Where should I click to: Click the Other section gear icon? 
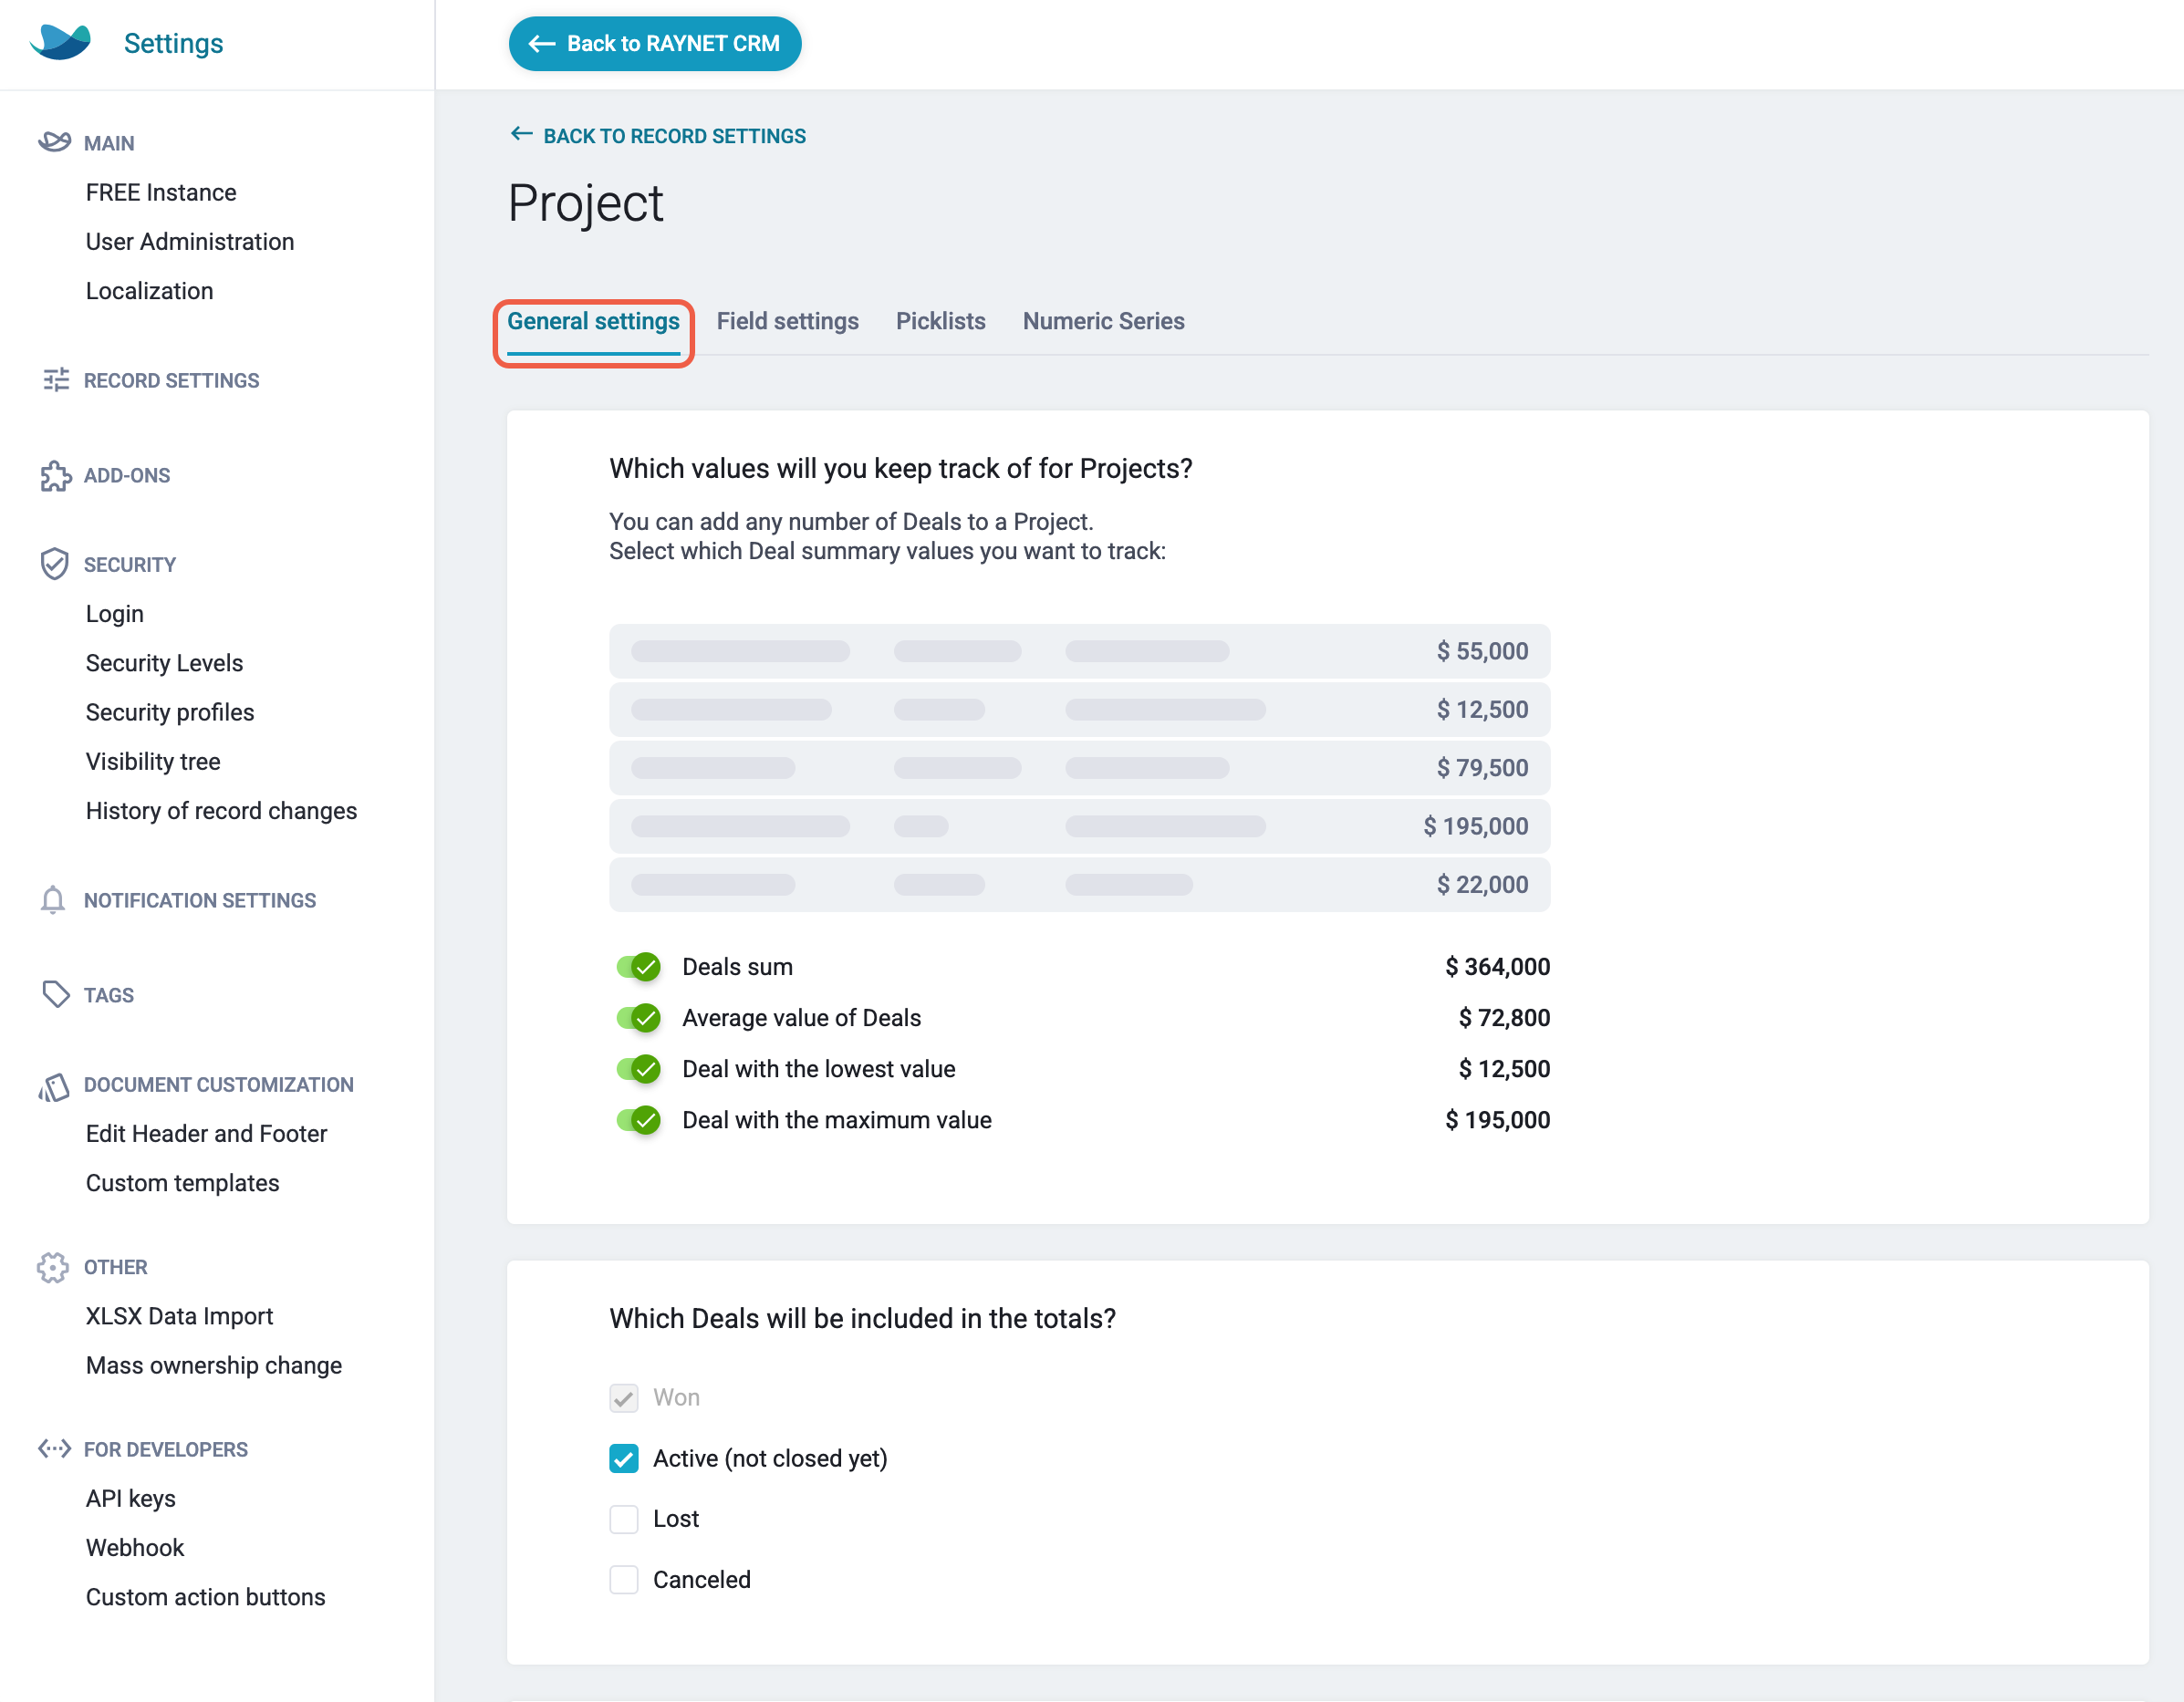click(53, 1268)
